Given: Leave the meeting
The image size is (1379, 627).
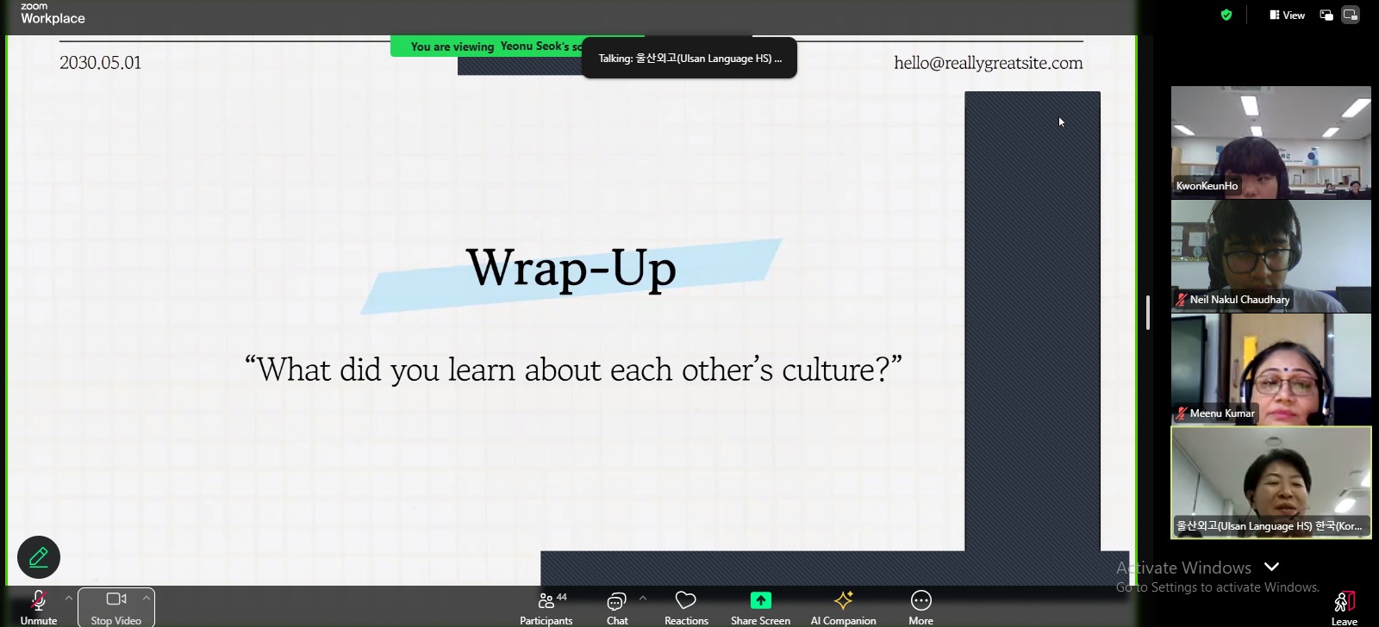Looking at the screenshot, I should 1344,606.
